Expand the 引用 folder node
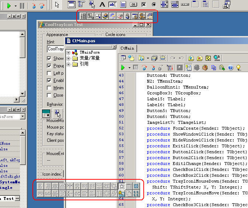 tap(69, 64)
